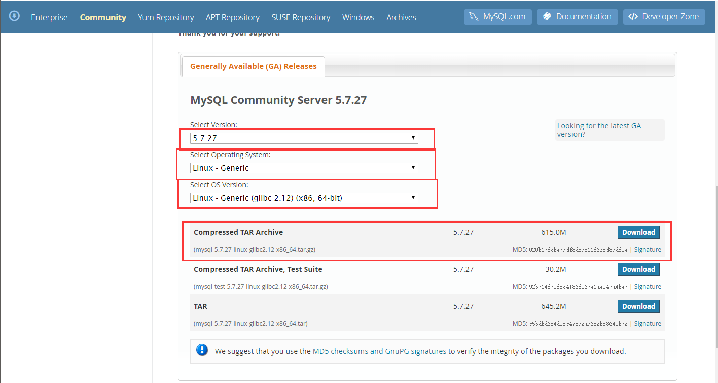Open the Yum Repository section
718x383 pixels.
pyautogui.click(x=166, y=17)
